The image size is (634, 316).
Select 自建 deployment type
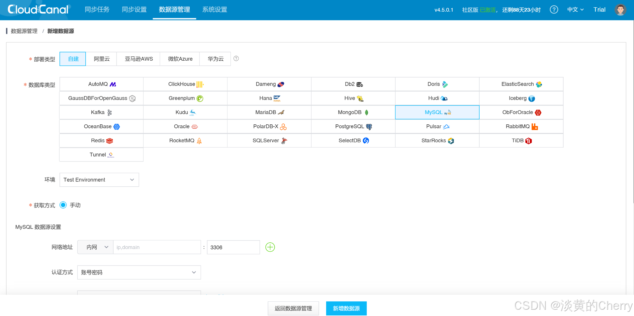(73, 59)
